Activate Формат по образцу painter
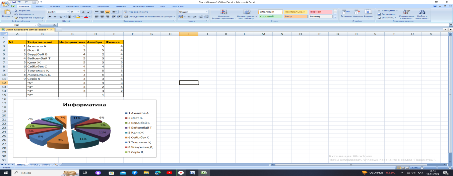The width and height of the screenshot is (453, 176). (29, 18)
